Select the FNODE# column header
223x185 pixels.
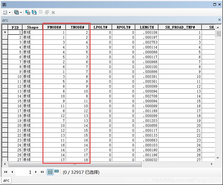[x=54, y=27]
